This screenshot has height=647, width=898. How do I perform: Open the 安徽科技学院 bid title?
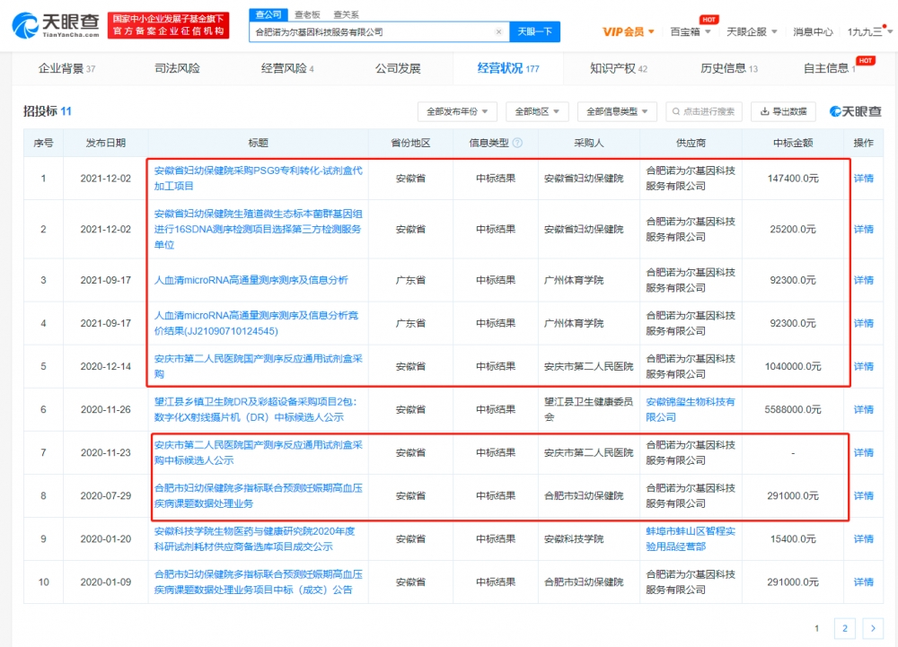click(x=255, y=539)
